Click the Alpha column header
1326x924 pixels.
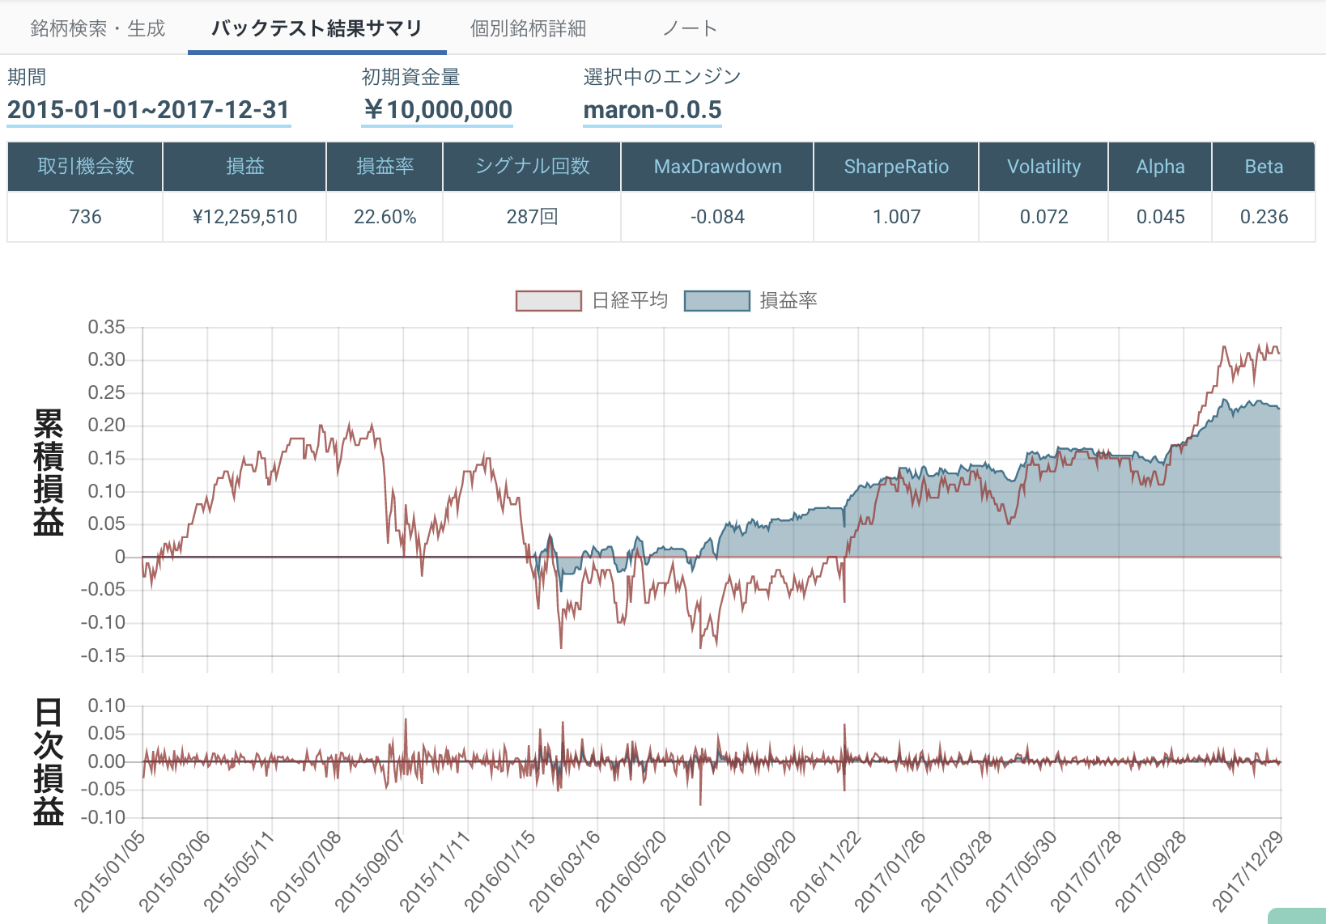1159,167
